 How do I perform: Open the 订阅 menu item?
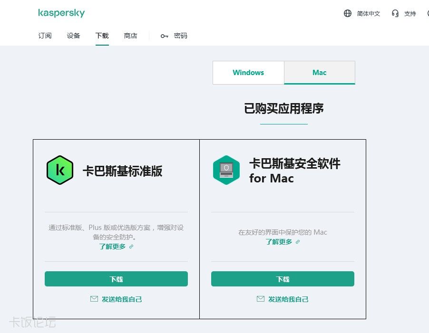[x=45, y=36]
